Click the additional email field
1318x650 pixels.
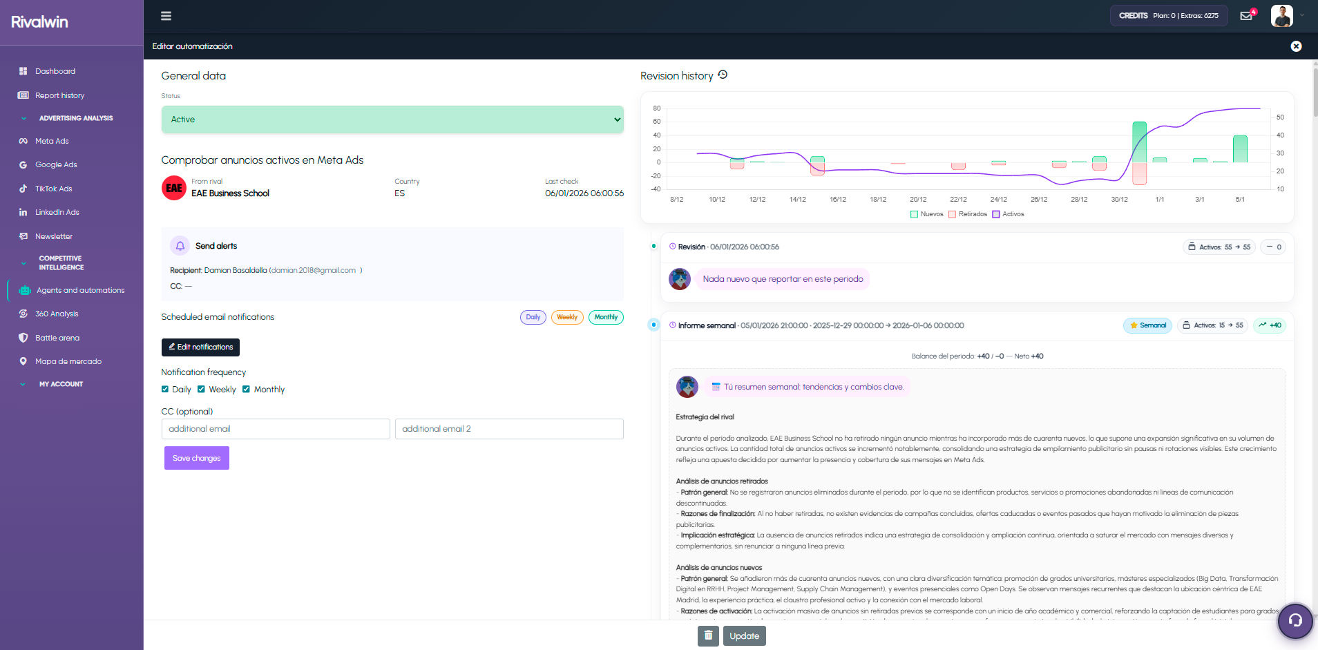276,429
